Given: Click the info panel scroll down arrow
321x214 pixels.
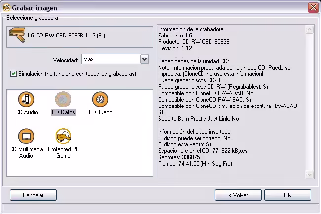Looking at the screenshot, I should click(x=309, y=174).
